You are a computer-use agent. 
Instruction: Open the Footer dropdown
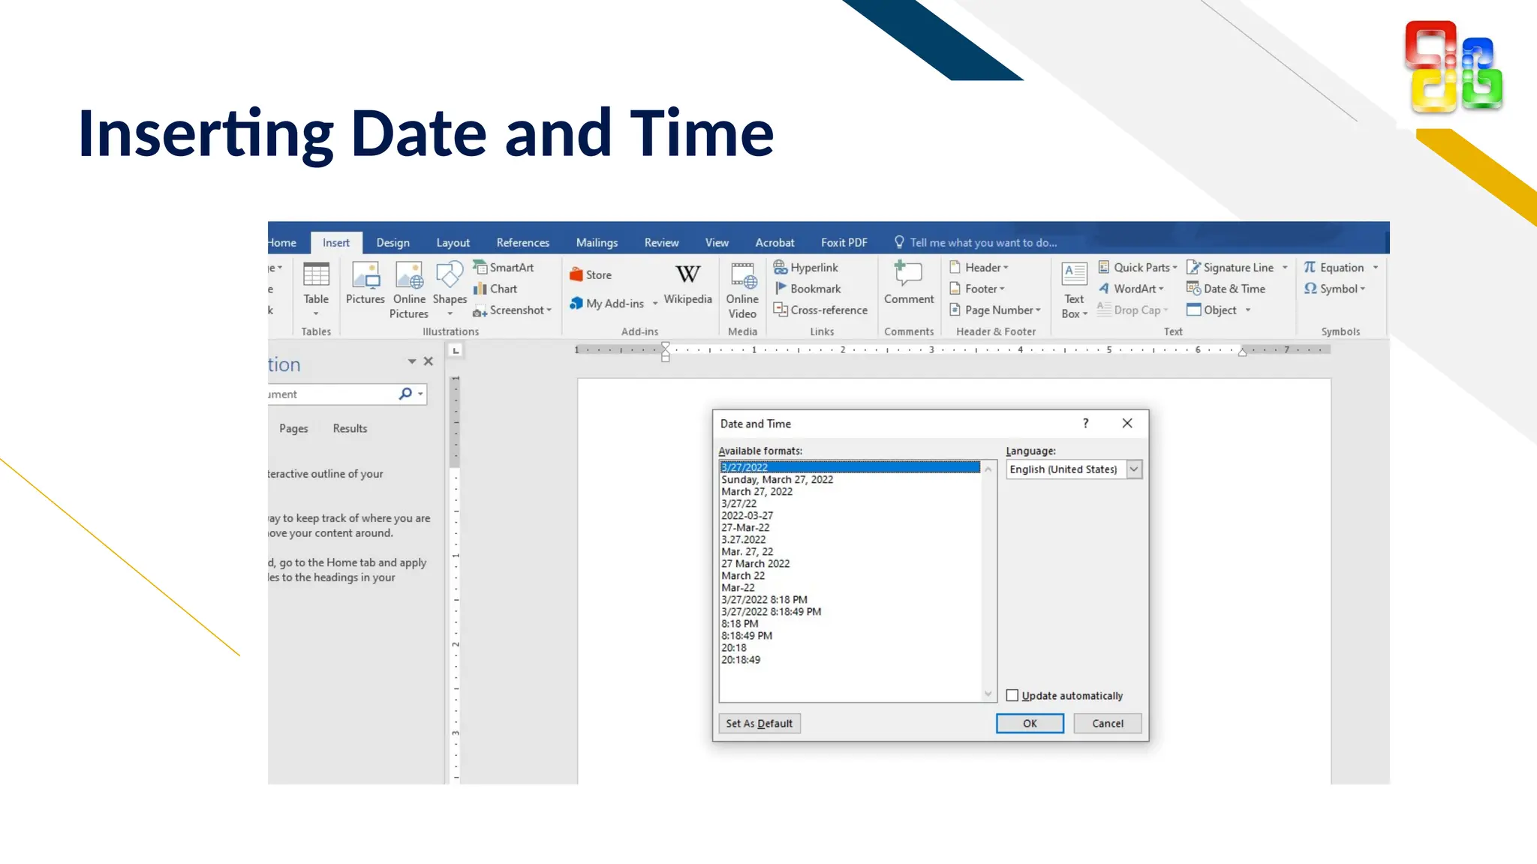pos(977,289)
